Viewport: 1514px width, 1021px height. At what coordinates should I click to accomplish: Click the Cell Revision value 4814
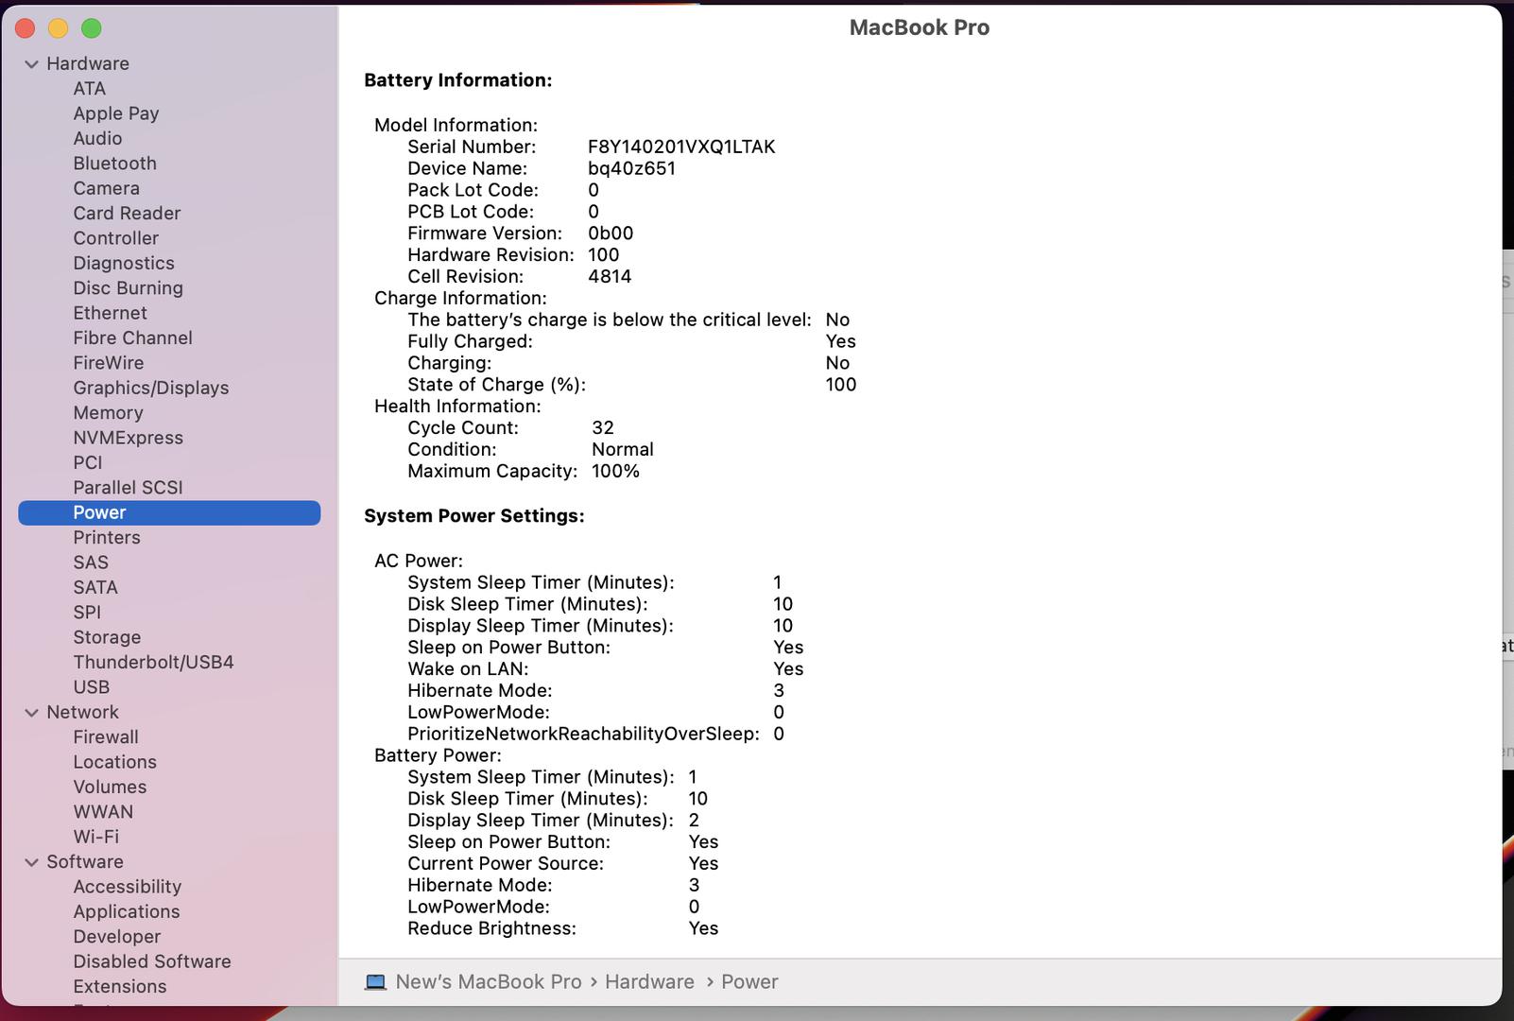point(610,277)
